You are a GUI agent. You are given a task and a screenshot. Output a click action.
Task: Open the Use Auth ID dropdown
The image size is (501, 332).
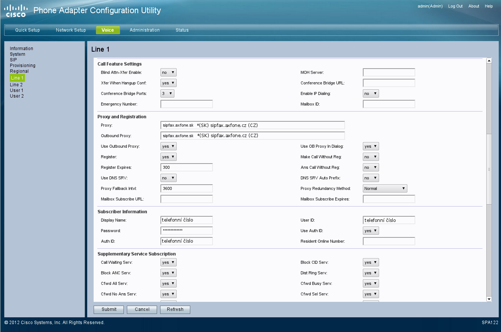pos(370,231)
